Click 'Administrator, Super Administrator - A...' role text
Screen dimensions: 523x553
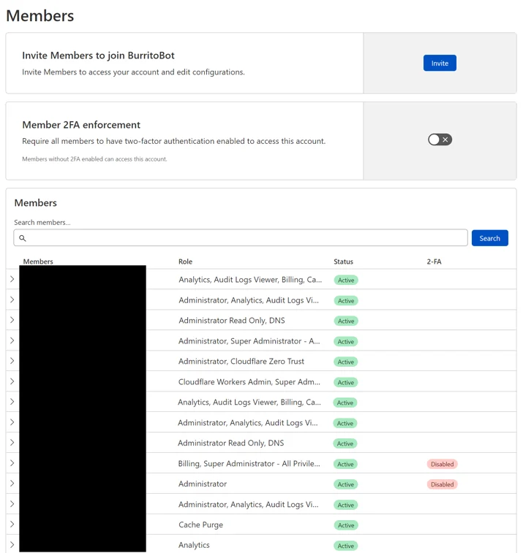pyautogui.click(x=249, y=341)
